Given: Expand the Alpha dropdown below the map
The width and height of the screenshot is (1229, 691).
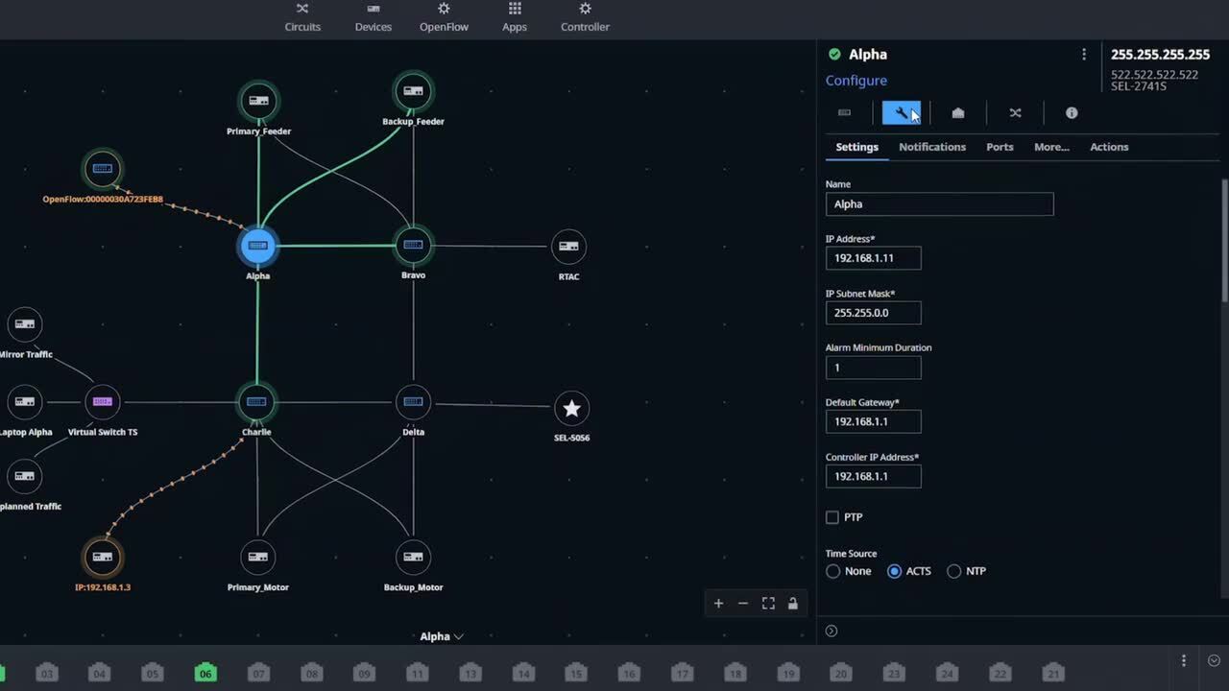Looking at the screenshot, I should pos(442,636).
